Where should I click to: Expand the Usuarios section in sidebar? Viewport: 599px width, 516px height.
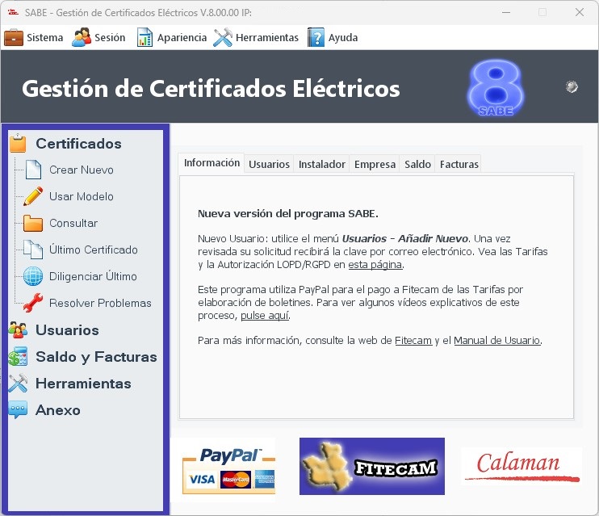pyautogui.click(x=67, y=330)
